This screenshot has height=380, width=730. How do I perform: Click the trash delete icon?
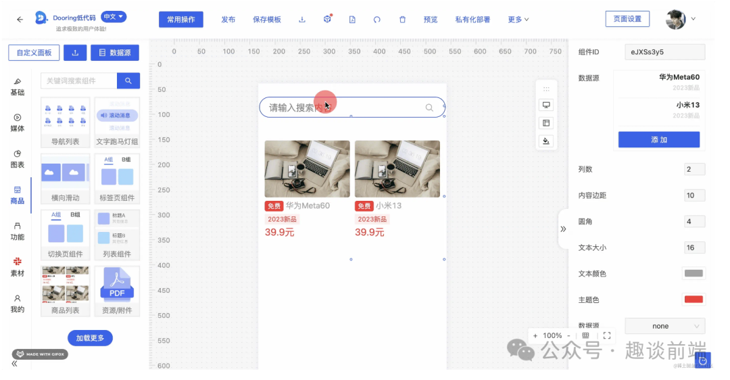click(402, 20)
